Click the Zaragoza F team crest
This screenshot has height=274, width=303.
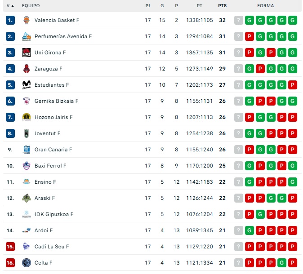pos(27,69)
